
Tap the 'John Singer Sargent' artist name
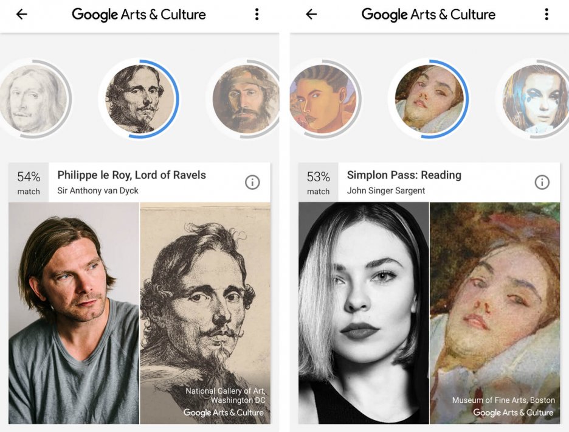click(386, 190)
